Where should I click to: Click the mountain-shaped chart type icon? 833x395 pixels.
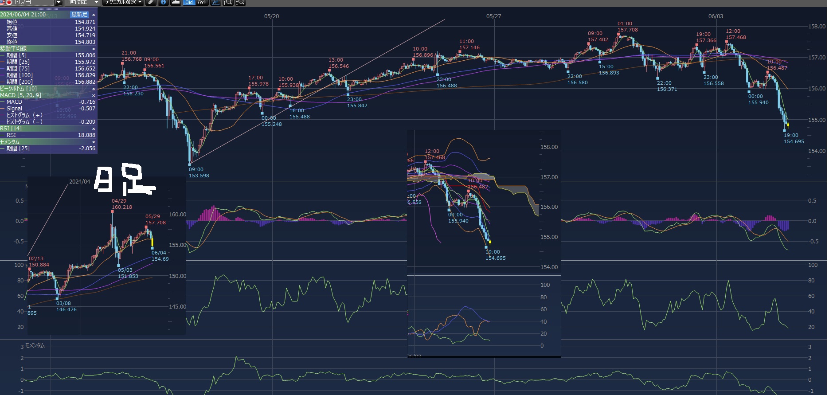[x=176, y=2]
